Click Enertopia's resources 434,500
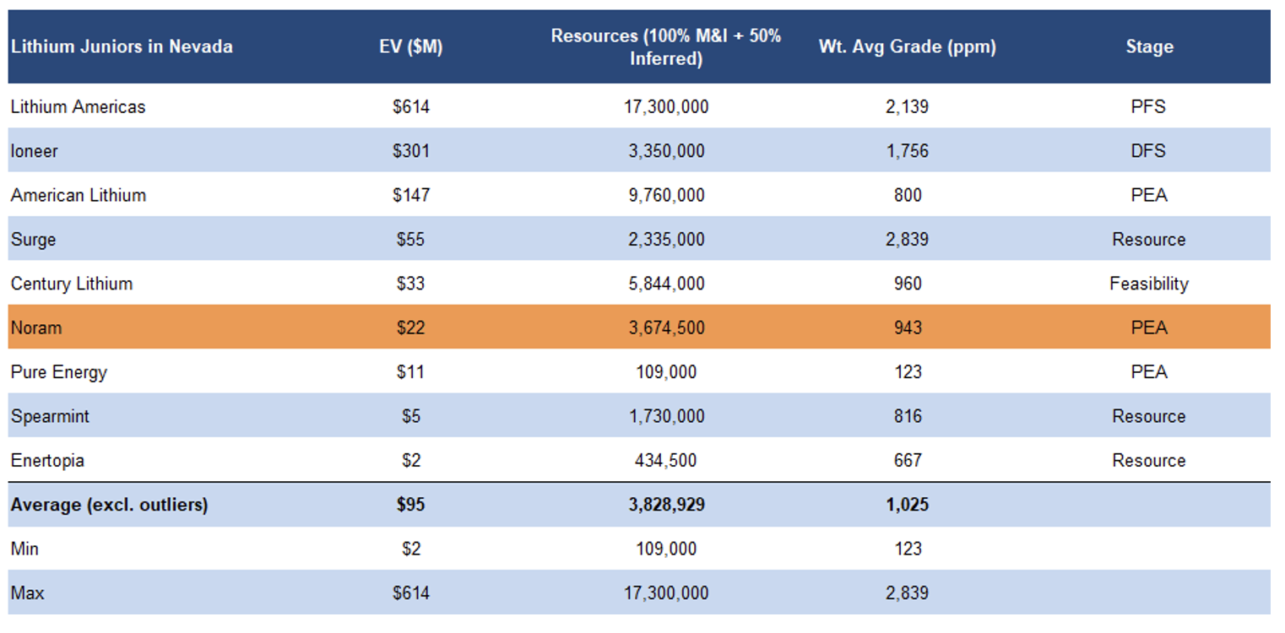Screen dimensions: 1285x633 coord(666,461)
